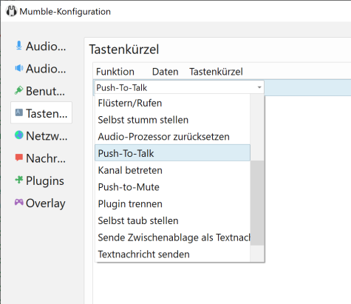351x304 pixels.
Task: Click the dropdown list scrollbar thumb
Action: tap(257, 203)
